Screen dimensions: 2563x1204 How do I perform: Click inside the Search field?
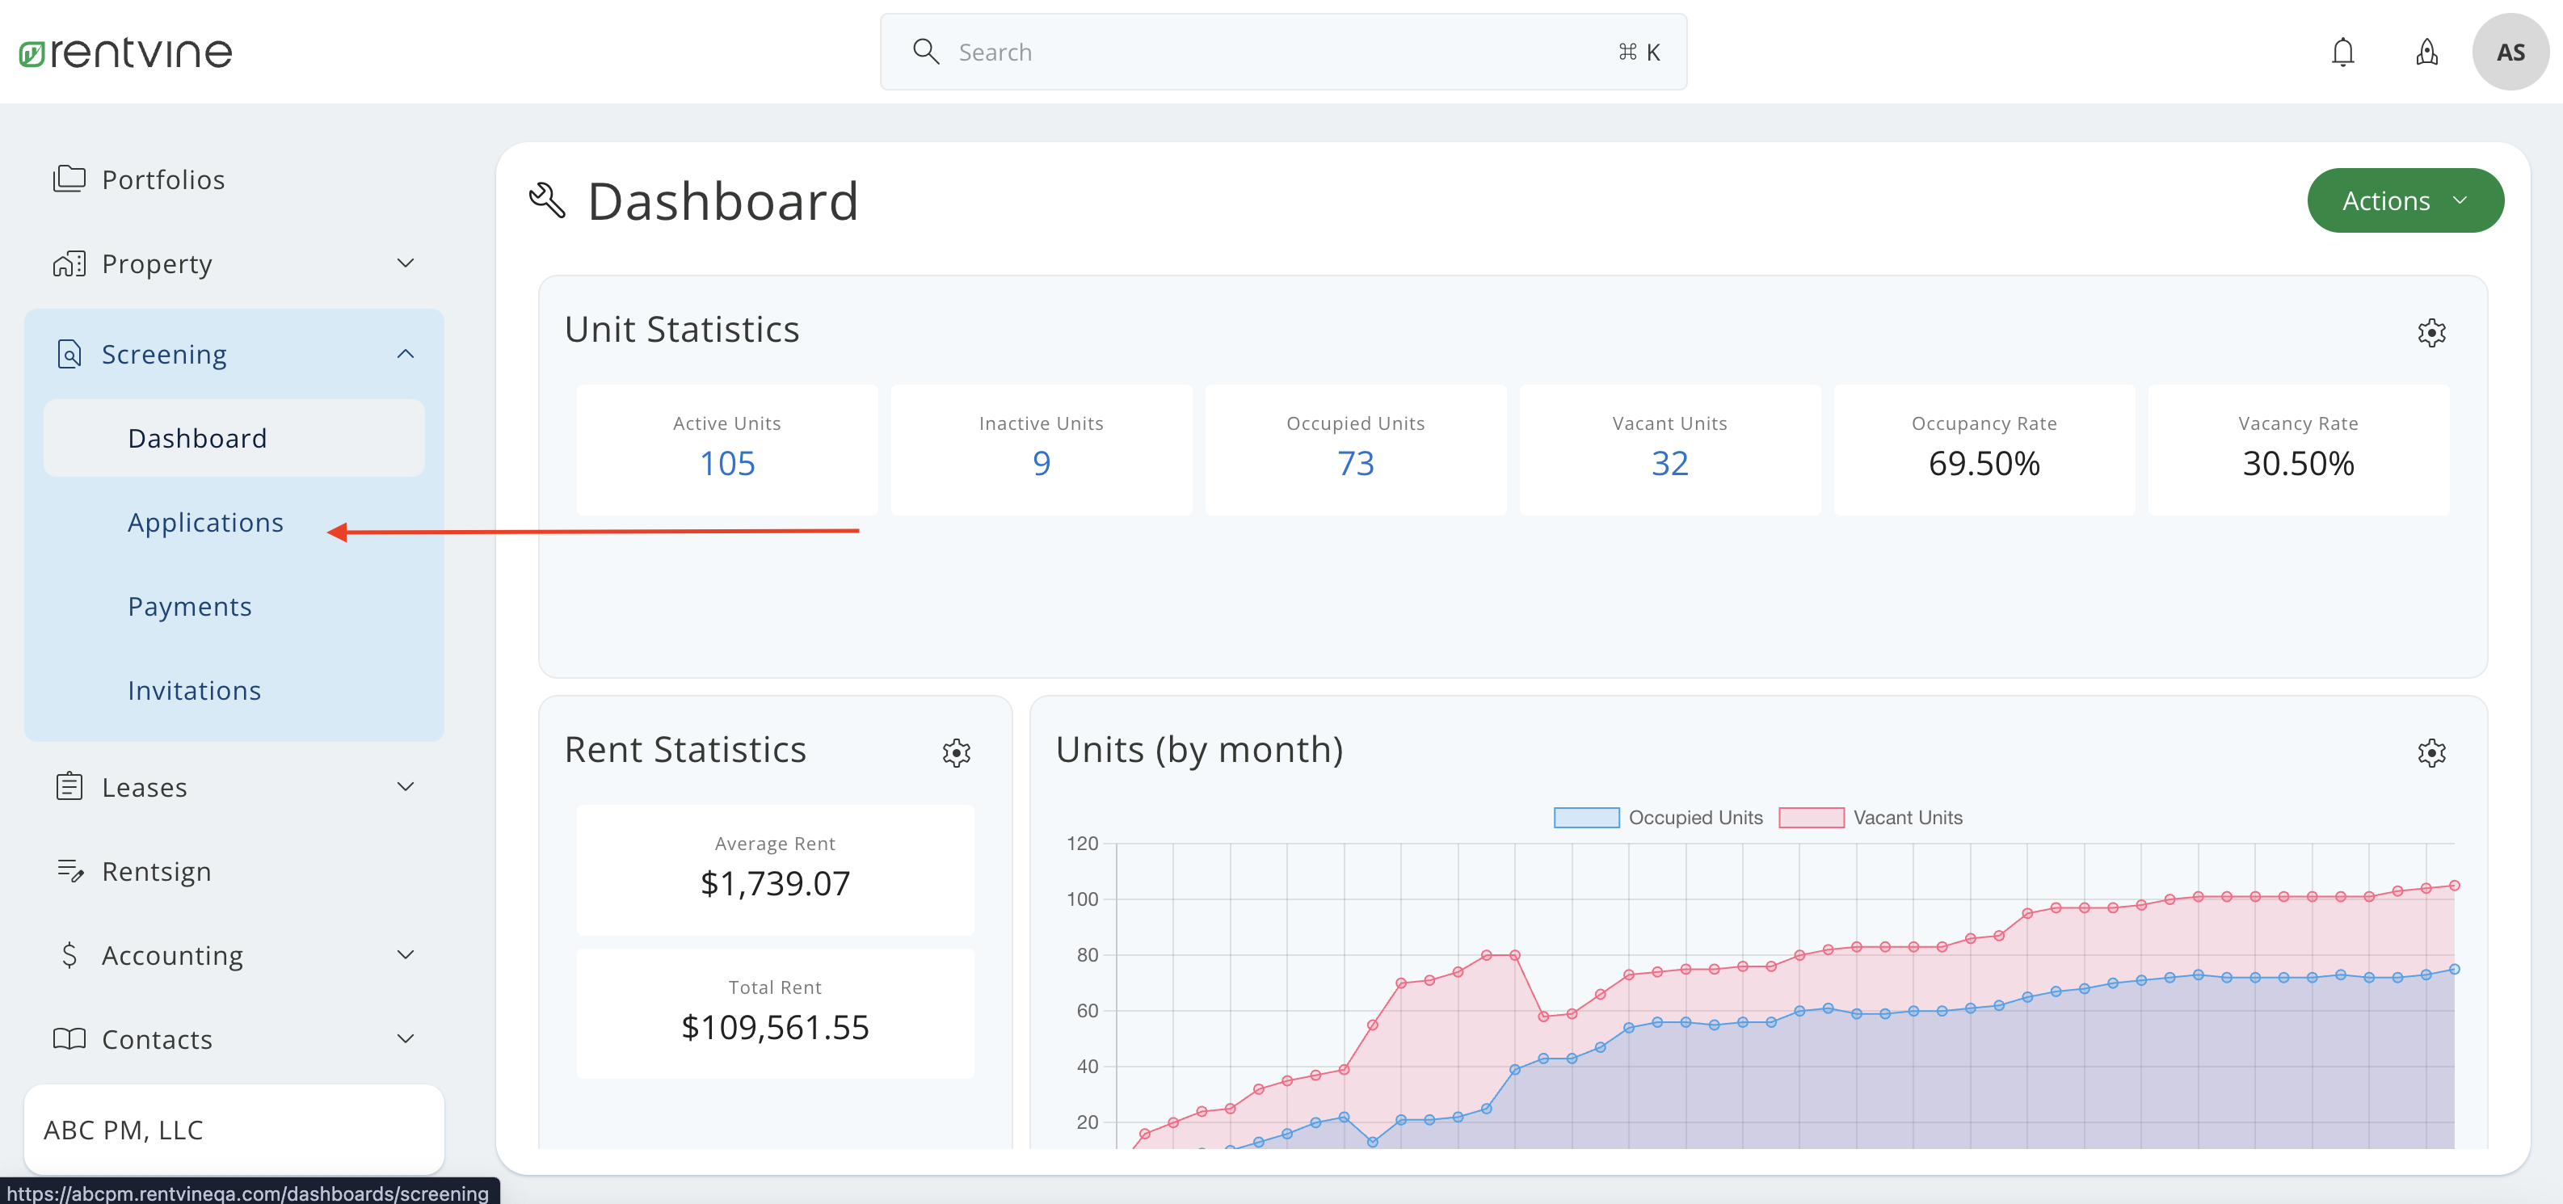coord(1281,52)
